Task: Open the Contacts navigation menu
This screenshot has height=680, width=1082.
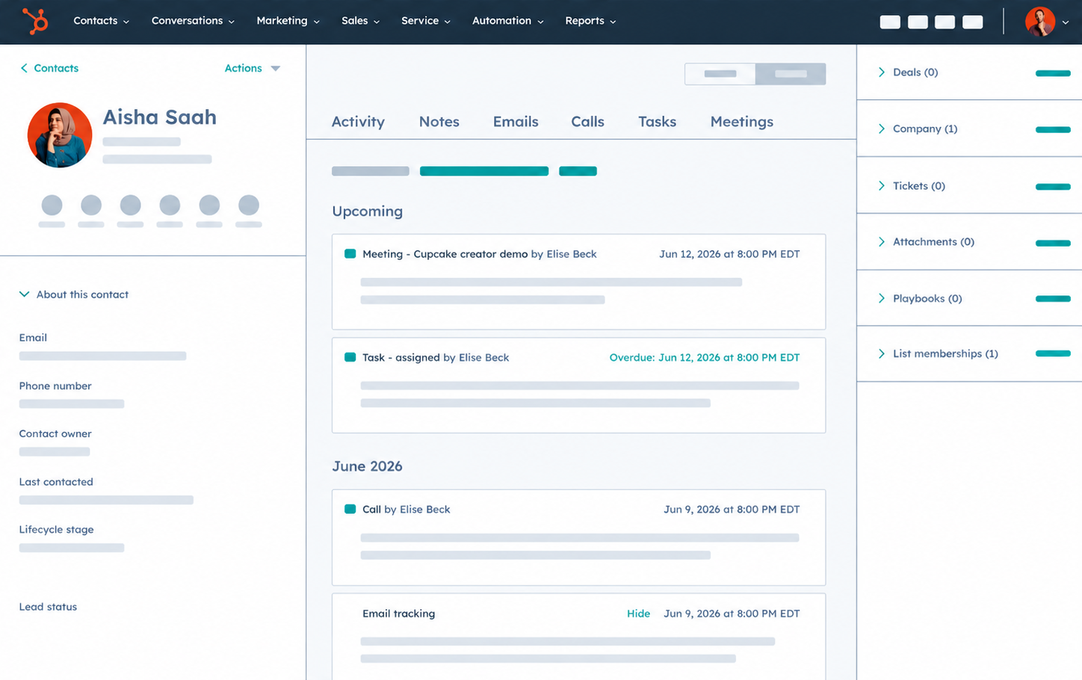Action: (x=101, y=21)
